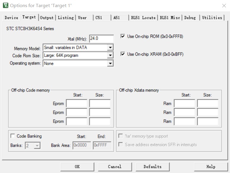Switch to the Output tab
Screen dimensions: 230x173
[47, 18]
